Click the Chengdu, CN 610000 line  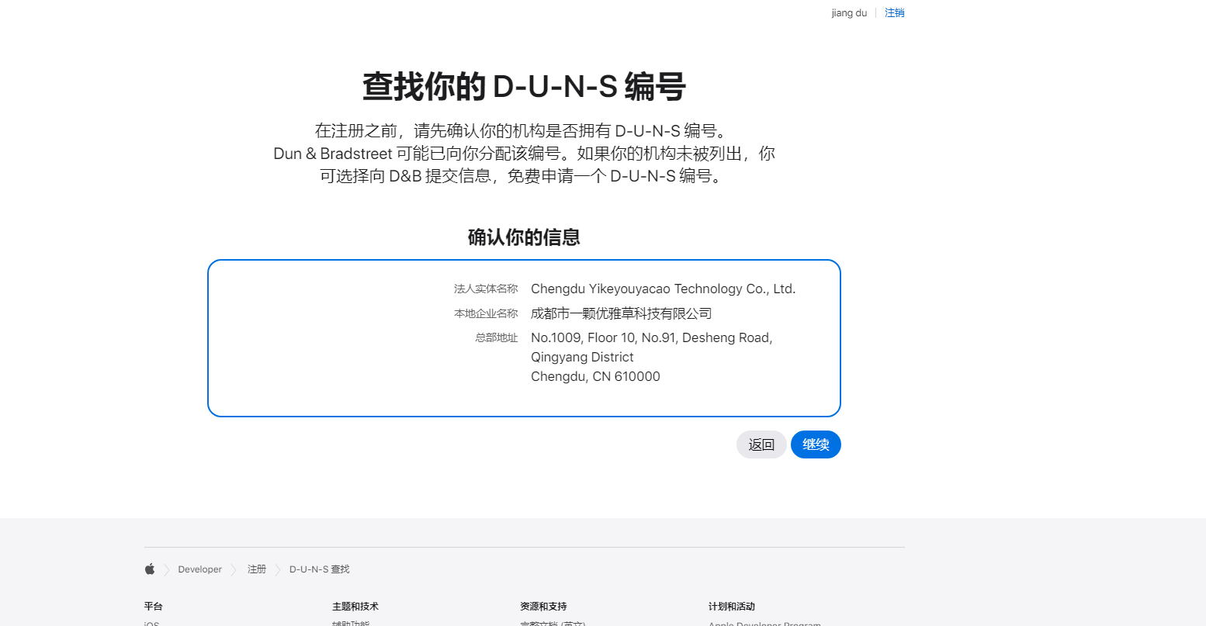(x=595, y=376)
